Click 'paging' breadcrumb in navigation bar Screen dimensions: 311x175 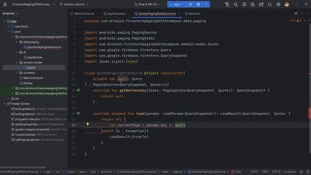[178, 172]
